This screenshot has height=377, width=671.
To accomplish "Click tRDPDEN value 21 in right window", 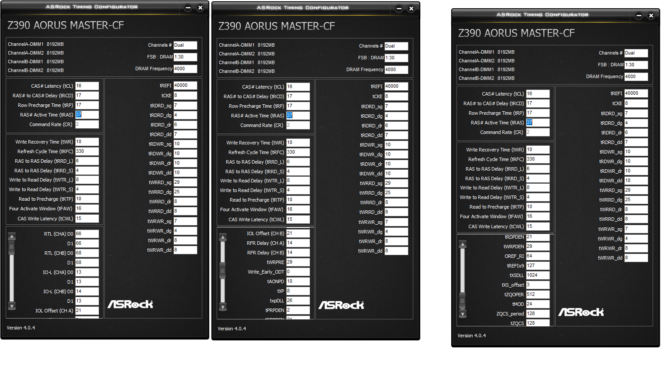I will pos(538,237).
